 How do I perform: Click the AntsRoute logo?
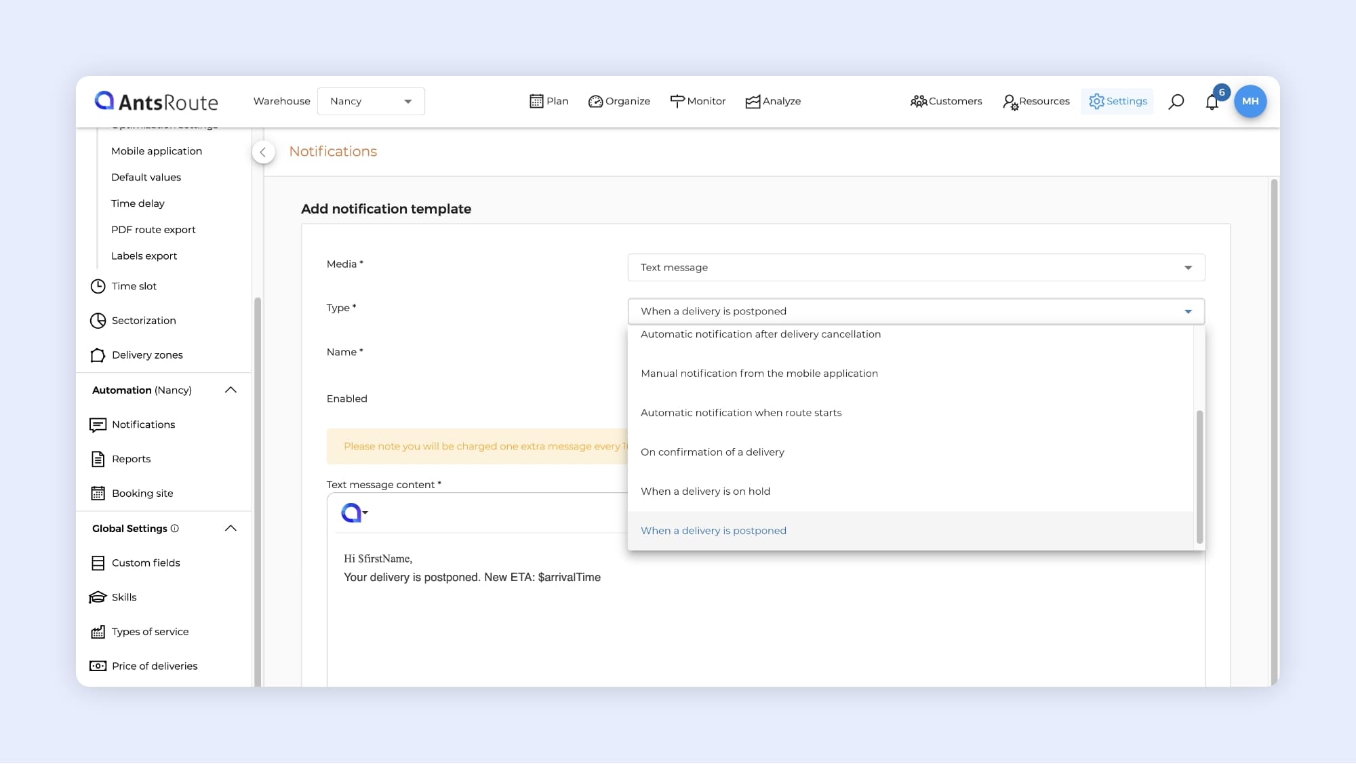click(157, 102)
